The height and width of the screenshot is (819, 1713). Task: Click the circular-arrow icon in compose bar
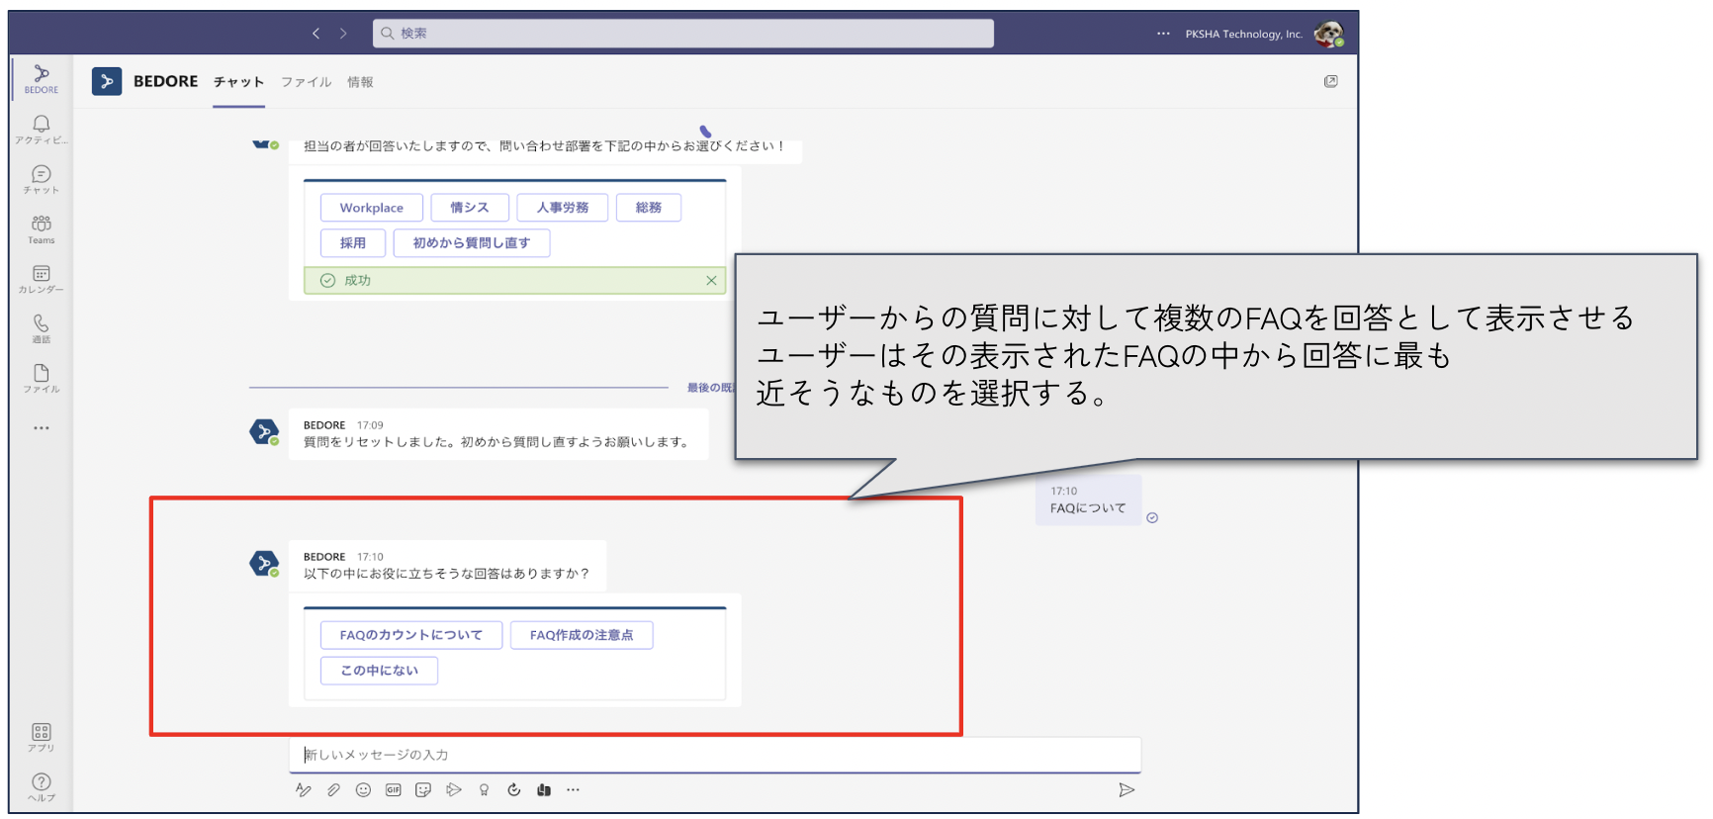[513, 789]
